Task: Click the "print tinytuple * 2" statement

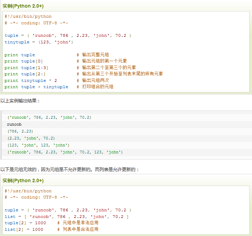Action: (30, 81)
